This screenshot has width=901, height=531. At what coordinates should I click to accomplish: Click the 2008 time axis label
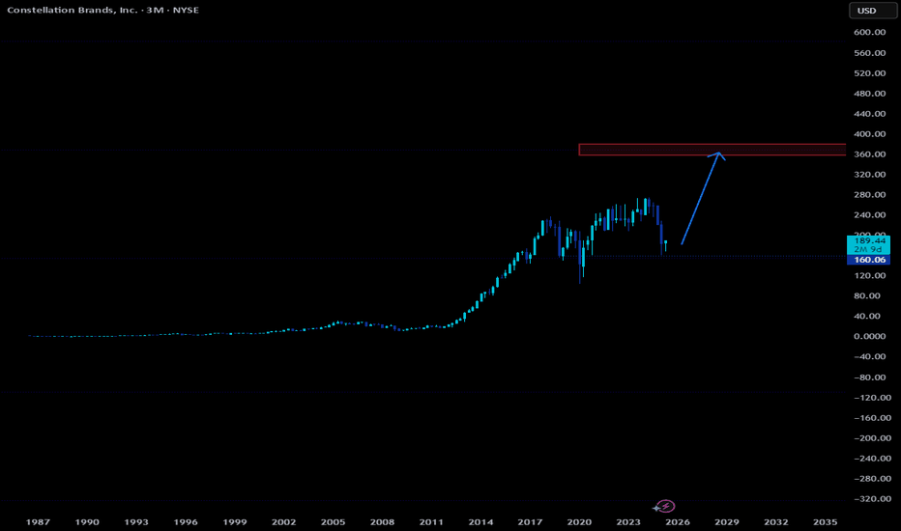pos(382,521)
